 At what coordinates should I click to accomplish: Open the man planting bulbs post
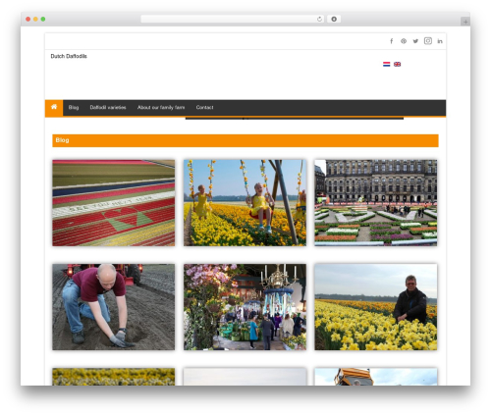pyautogui.click(x=114, y=307)
